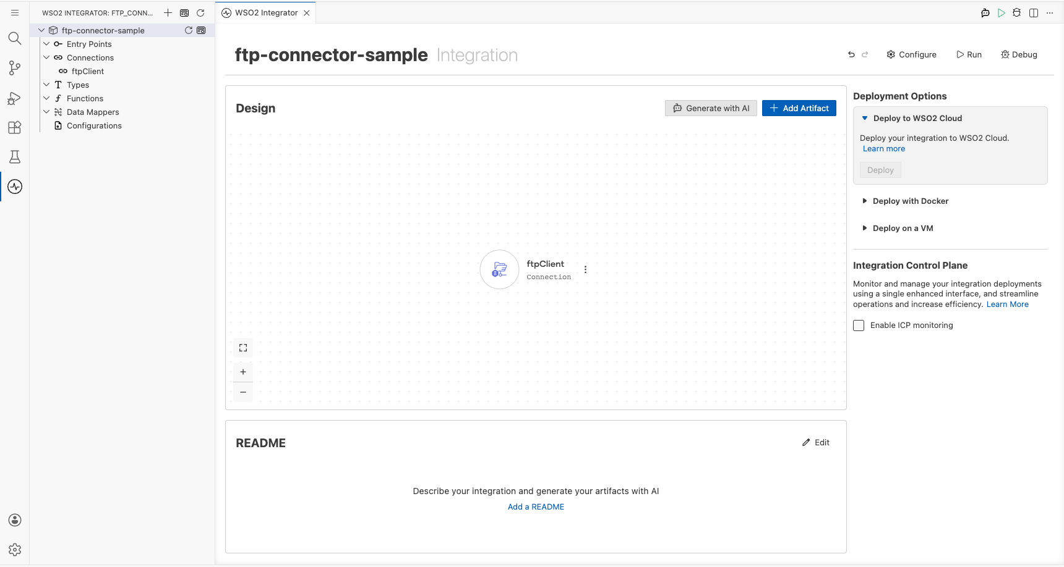This screenshot has height=567, width=1064.
Task: Split the editor layout
Action: pos(1034,13)
